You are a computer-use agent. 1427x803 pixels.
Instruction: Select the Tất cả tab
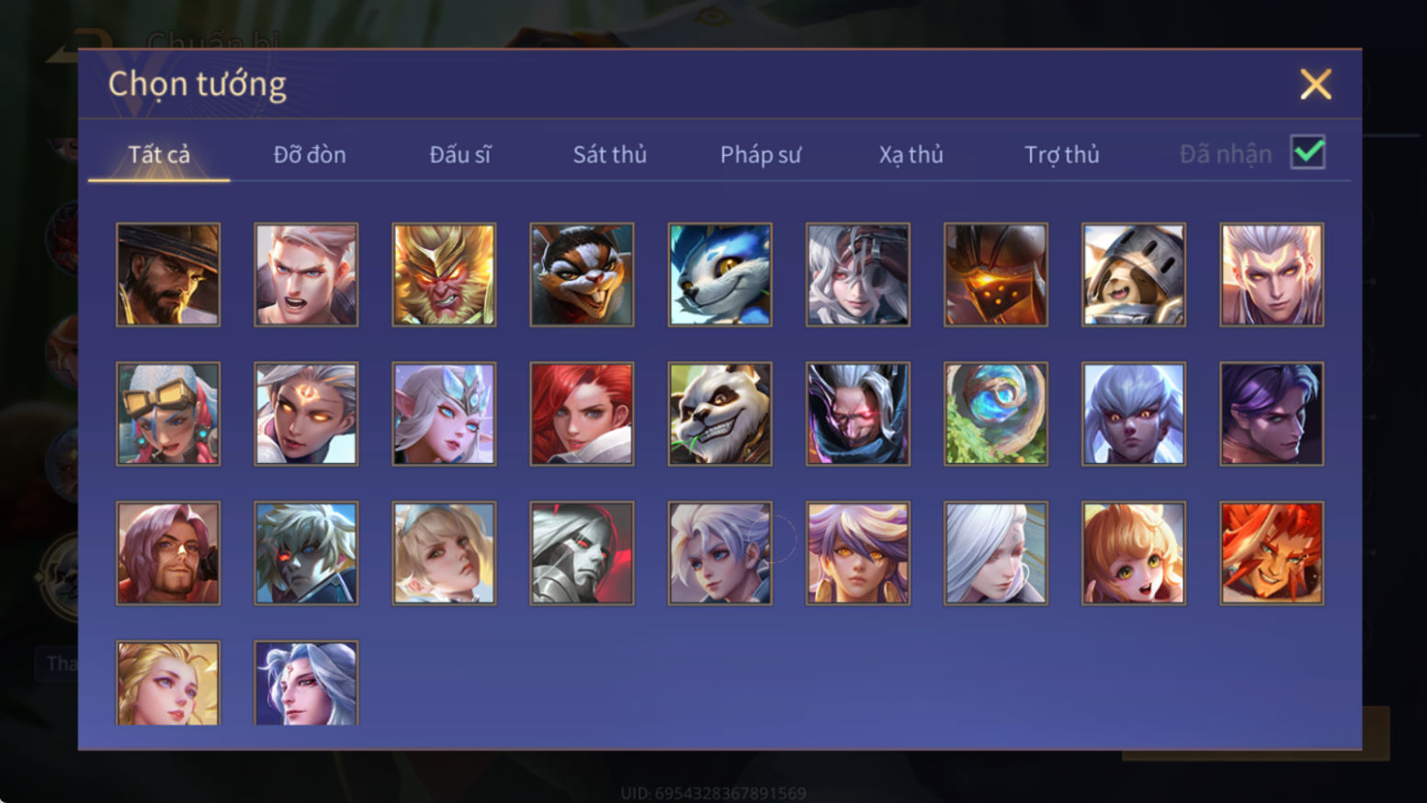159,154
